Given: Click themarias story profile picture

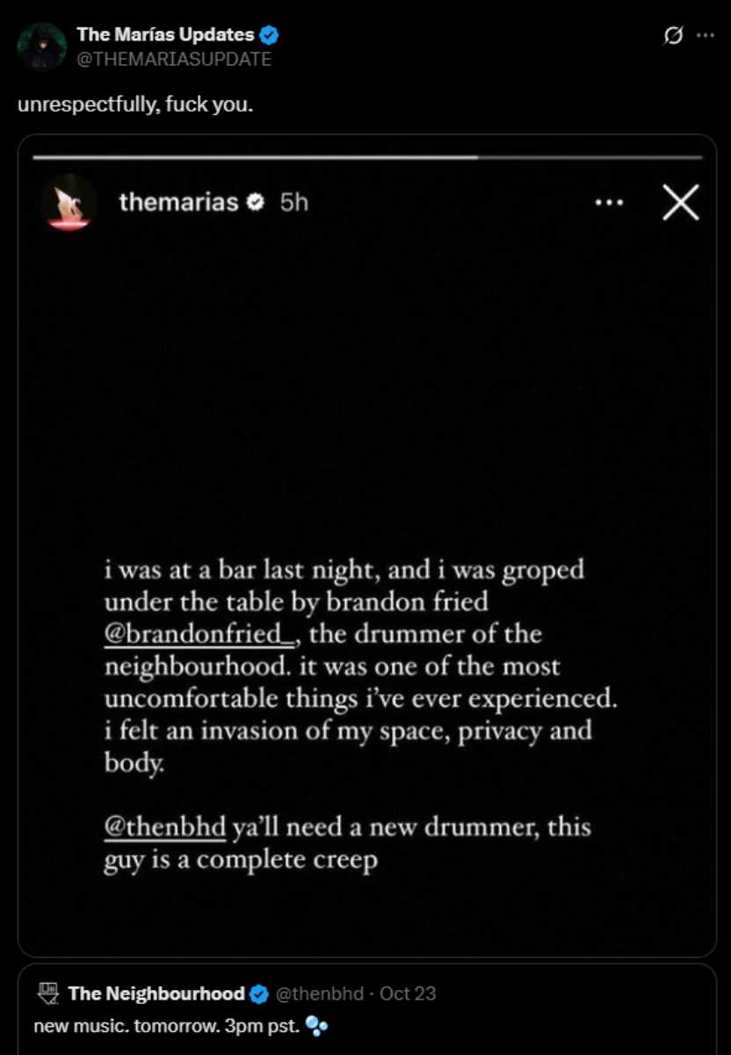Looking at the screenshot, I should (68, 202).
